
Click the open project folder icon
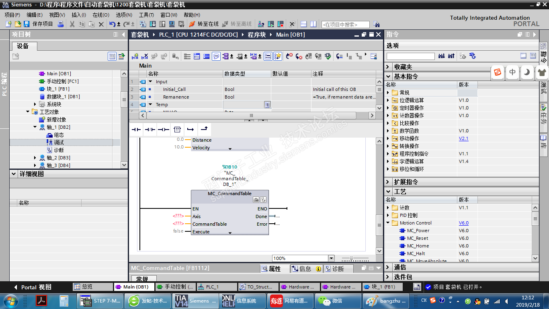tap(18, 24)
